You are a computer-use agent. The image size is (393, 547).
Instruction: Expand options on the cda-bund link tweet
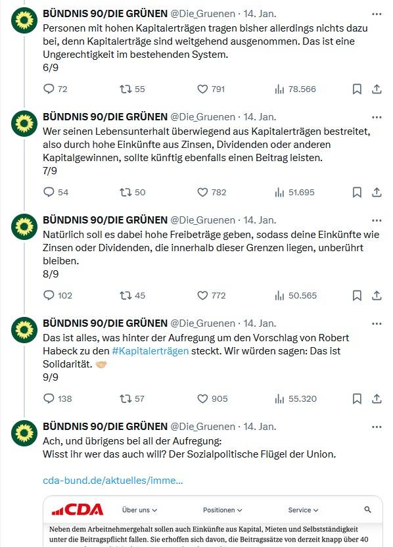tap(377, 427)
